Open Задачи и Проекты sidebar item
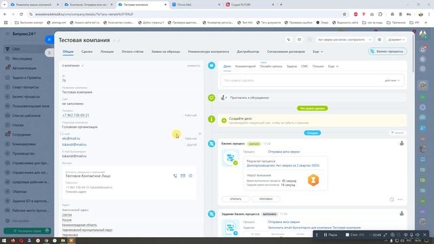 26,78
